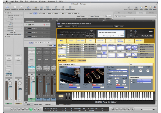Switch to the KROME Filter tab
Screen dimensions: 161x113
click(91, 41)
